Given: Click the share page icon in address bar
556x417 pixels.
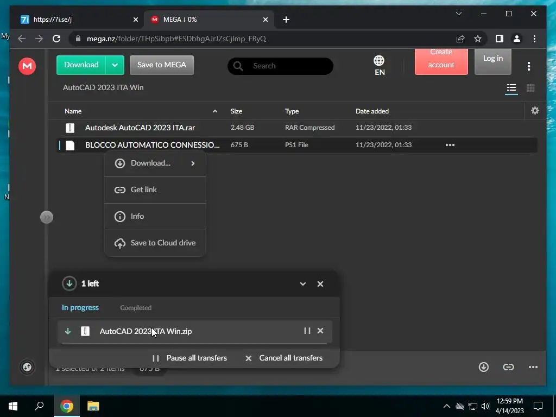Looking at the screenshot, I should click(460, 39).
